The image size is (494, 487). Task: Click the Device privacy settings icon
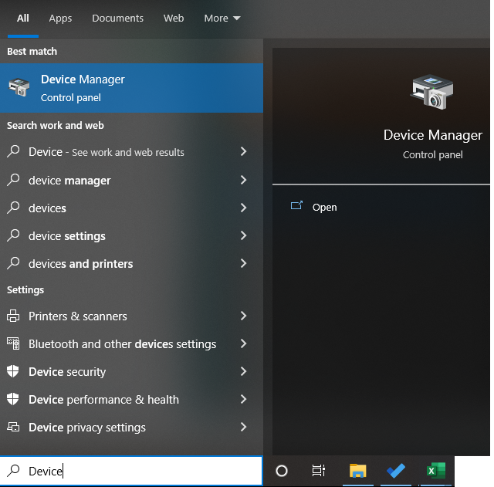(x=13, y=428)
